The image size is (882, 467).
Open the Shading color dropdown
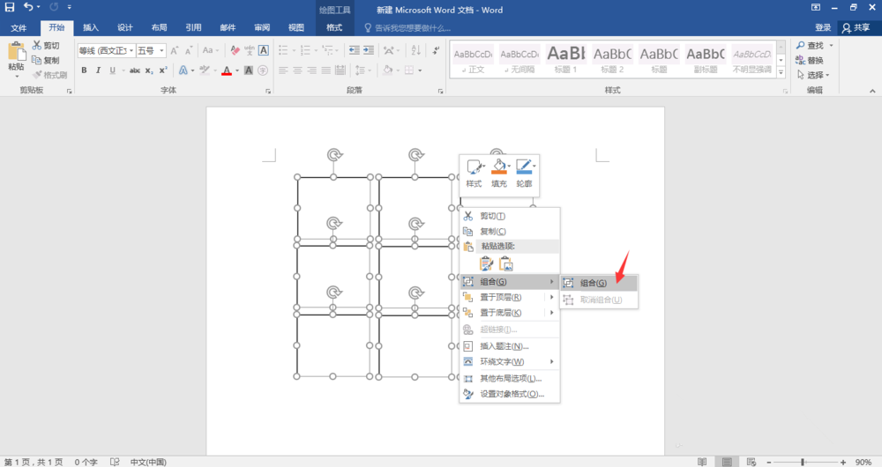[x=399, y=70]
